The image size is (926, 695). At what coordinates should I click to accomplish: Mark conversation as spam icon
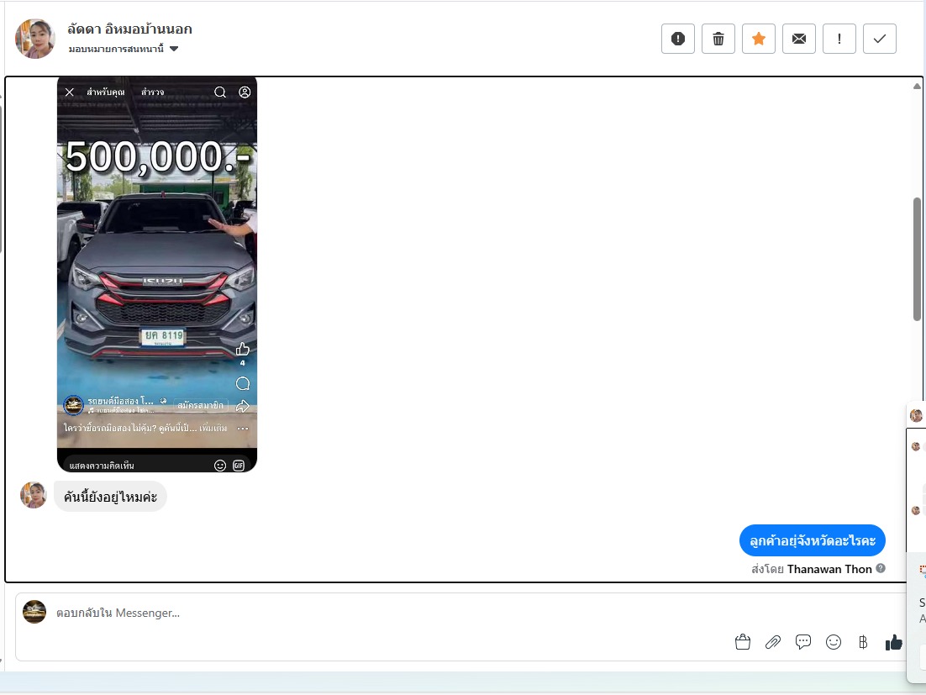(x=678, y=39)
